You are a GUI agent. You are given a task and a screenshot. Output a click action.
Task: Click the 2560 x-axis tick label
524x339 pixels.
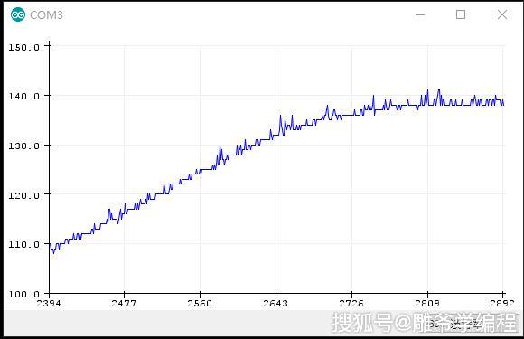click(200, 303)
